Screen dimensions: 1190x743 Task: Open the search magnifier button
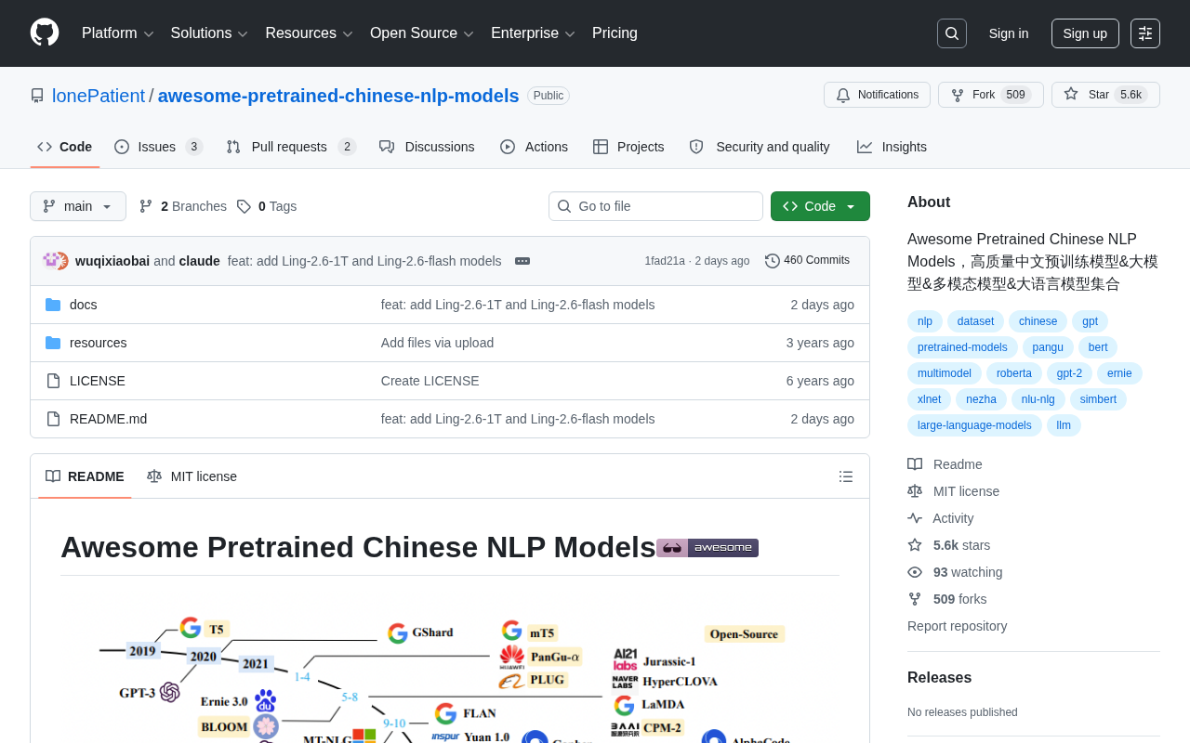pos(952,33)
